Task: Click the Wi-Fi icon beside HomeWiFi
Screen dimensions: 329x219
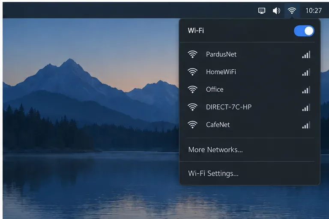Action: point(192,72)
